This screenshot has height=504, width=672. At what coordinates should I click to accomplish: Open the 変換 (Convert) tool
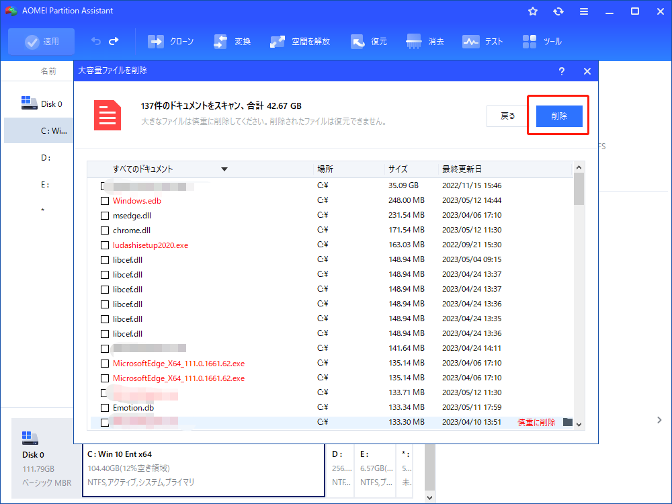(232, 42)
